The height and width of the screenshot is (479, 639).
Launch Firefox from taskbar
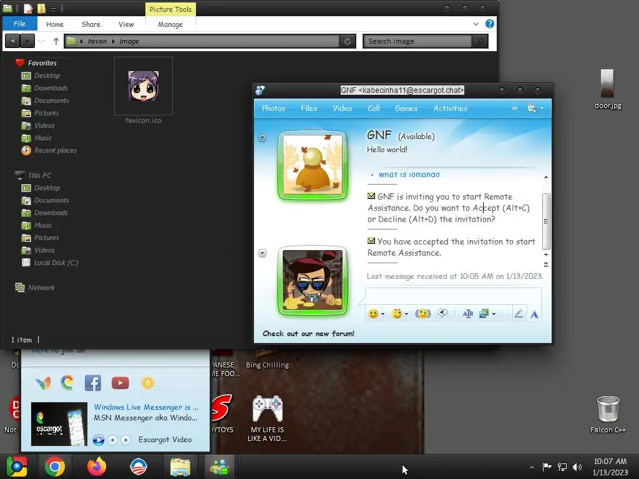[97, 467]
